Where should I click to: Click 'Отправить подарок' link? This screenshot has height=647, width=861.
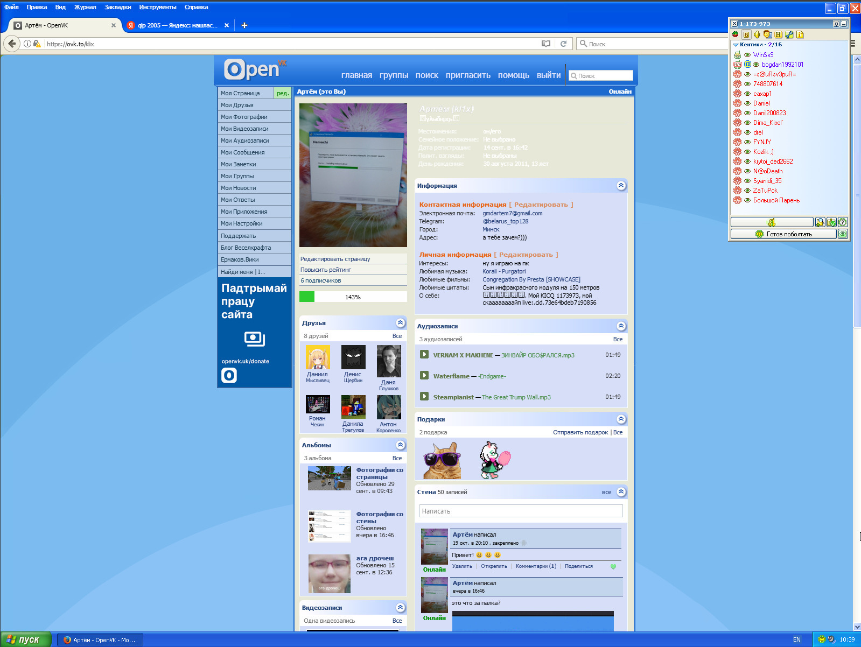[580, 432]
